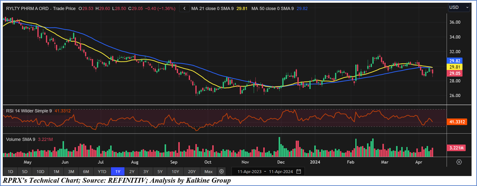The width and height of the screenshot is (477, 186).
Task: Click the RSI 14 Wilder Simple label
Action: tap(29, 111)
